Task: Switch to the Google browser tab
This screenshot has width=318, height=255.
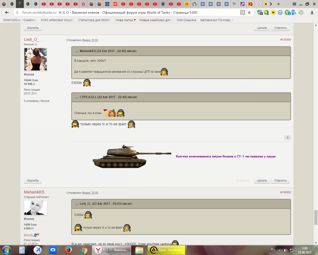Action: pyautogui.click(x=259, y=4)
